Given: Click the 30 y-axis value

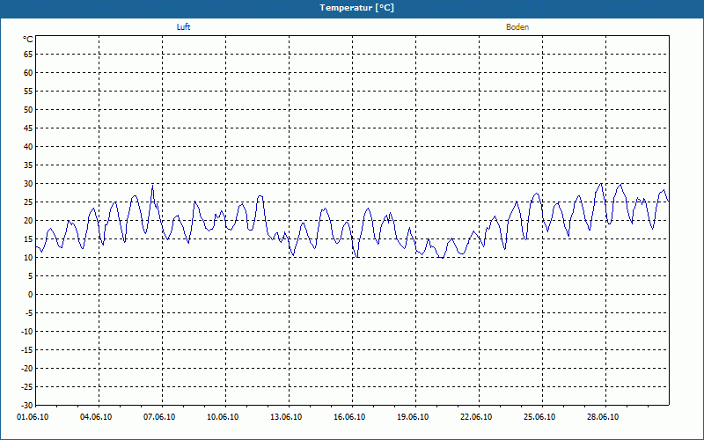Looking at the screenshot, I should tap(28, 184).
